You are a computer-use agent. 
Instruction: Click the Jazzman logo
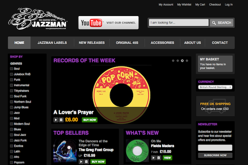click(38, 19)
